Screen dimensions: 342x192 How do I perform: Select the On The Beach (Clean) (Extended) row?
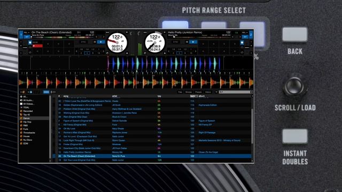click(x=152, y=156)
